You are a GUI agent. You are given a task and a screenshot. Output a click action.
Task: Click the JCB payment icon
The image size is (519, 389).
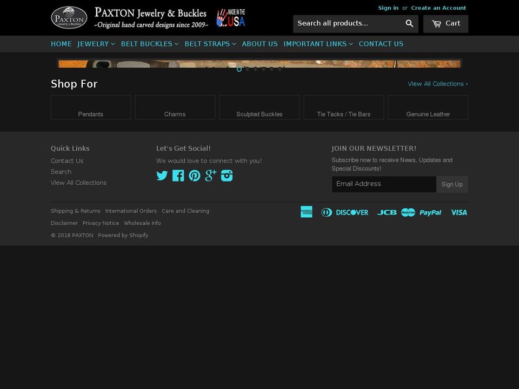tap(387, 212)
